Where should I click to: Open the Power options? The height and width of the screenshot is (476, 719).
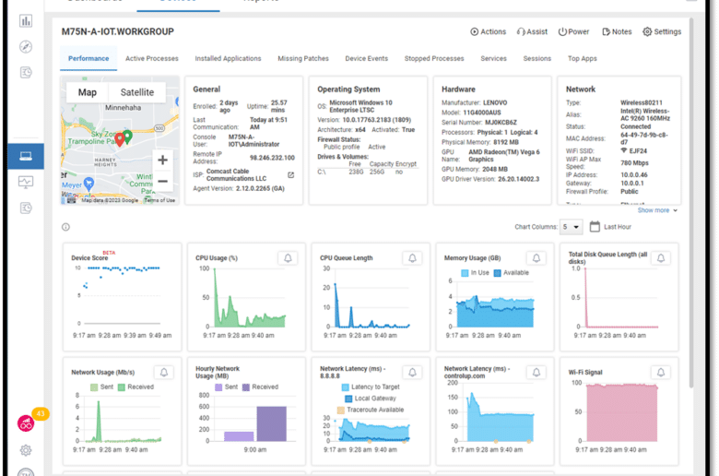click(573, 31)
